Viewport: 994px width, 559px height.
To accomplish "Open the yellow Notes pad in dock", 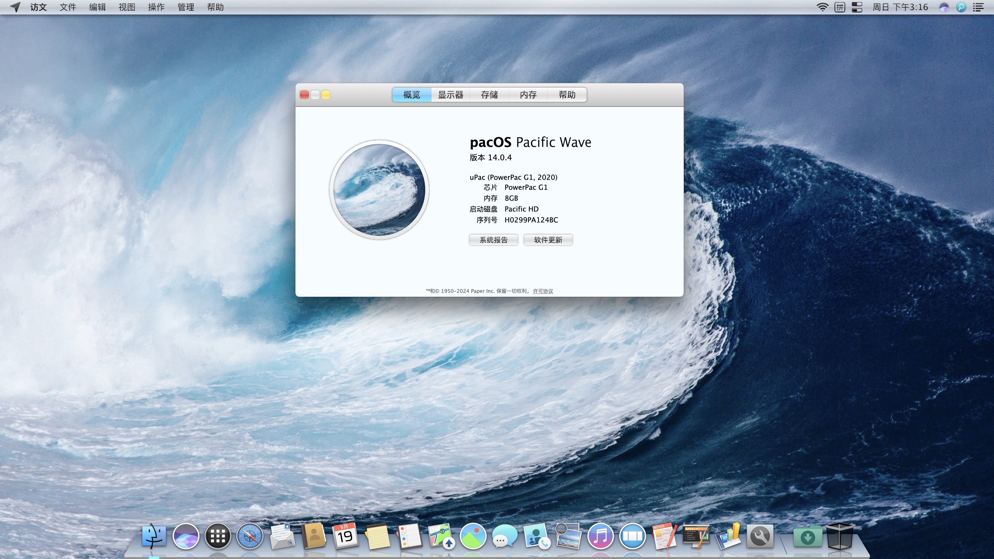I will point(378,536).
